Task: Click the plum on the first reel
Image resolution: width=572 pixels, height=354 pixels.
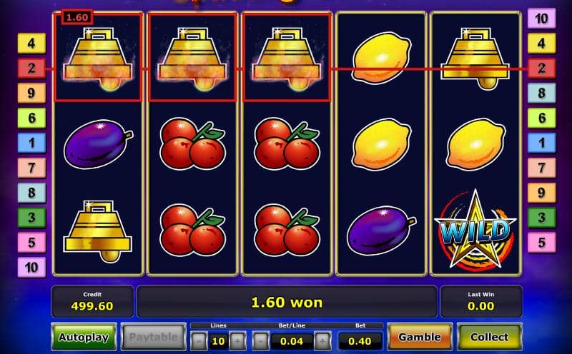Action: pyautogui.click(x=98, y=144)
